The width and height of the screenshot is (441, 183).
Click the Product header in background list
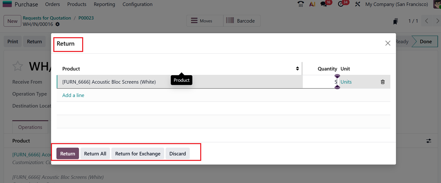pyautogui.click(x=21, y=141)
